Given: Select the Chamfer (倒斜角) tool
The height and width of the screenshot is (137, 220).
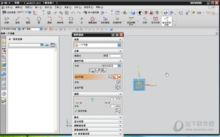Looking at the screenshot, I should pos(60,20).
